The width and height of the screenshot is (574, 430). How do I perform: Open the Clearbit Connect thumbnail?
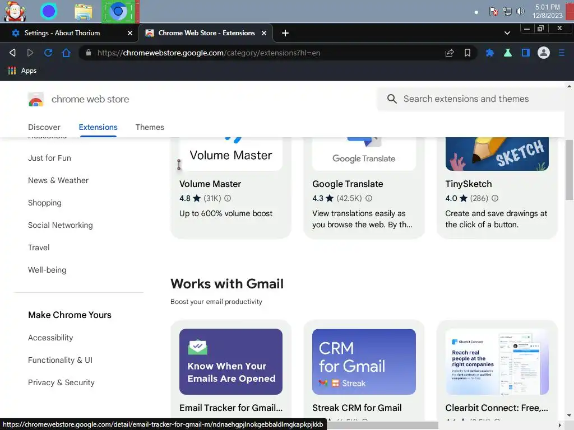(x=497, y=362)
